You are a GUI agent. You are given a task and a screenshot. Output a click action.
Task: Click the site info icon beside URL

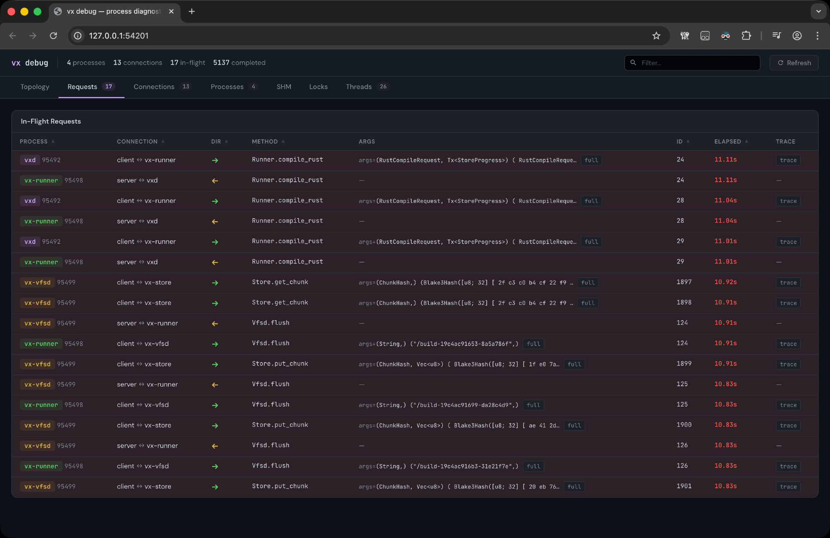[78, 36]
